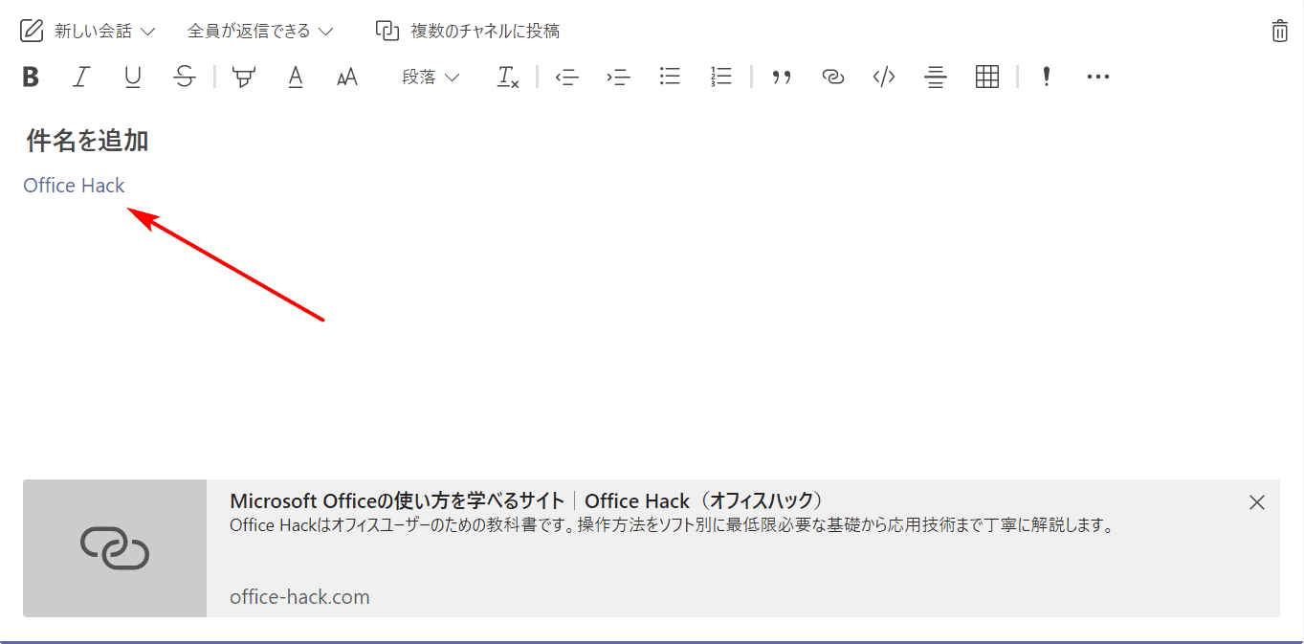Screen dimensions: 1304x644
Task: Open the font size tool
Action: point(347,78)
